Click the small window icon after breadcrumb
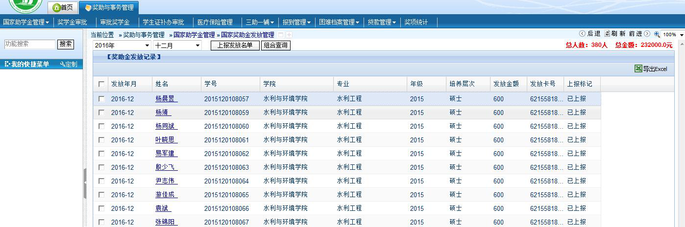685x227 pixels. point(281,35)
